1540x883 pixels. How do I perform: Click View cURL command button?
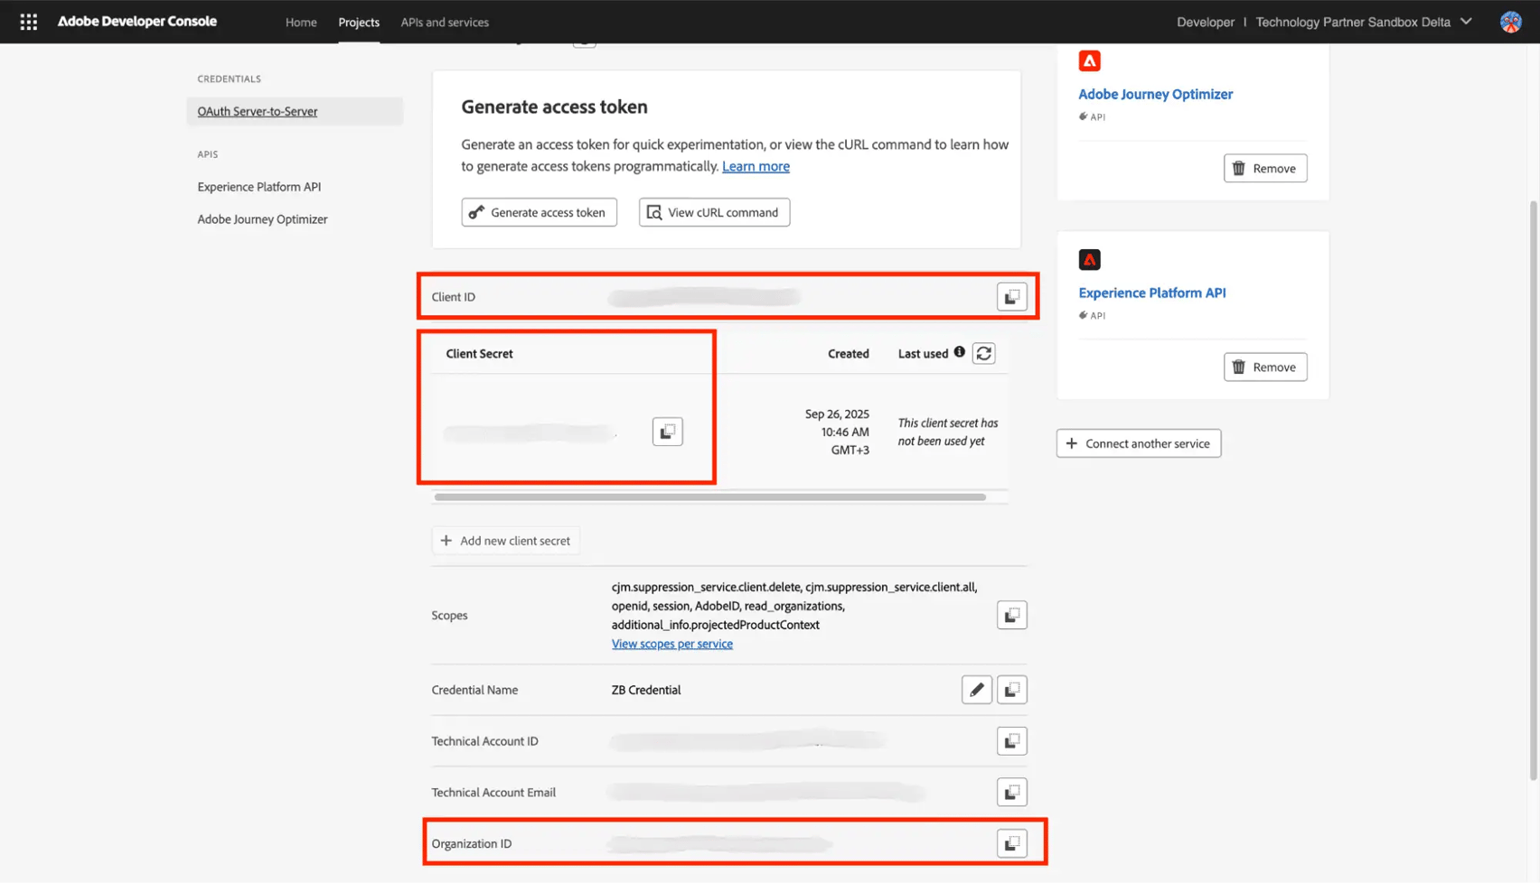[714, 212]
